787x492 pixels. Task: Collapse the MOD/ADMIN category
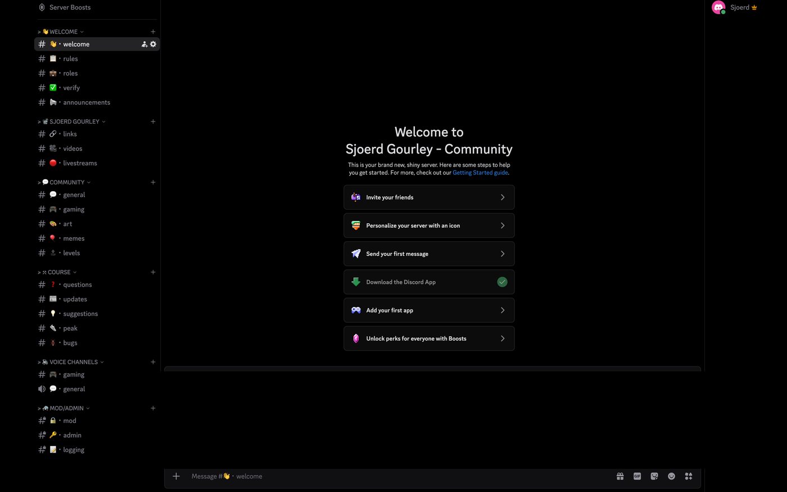tap(64, 408)
